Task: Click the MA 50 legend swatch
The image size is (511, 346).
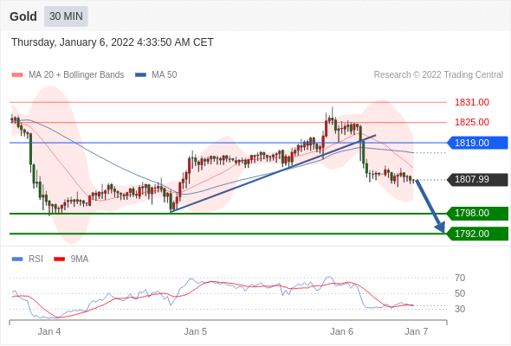Action: [x=140, y=75]
